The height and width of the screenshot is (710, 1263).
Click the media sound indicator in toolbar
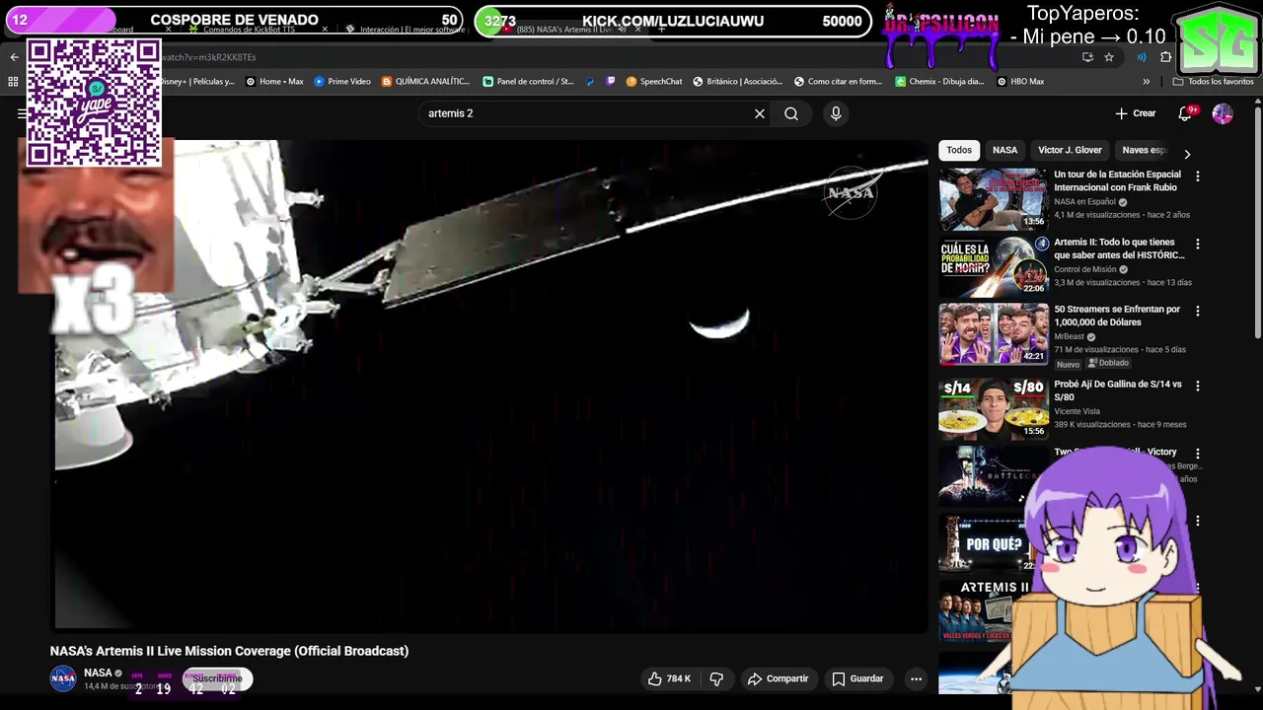pyautogui.click(x=1142, y=57)
